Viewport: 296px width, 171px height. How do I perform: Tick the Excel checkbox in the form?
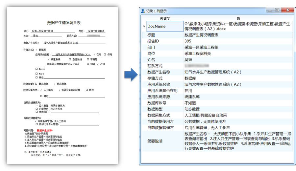(x=37, y=69)
